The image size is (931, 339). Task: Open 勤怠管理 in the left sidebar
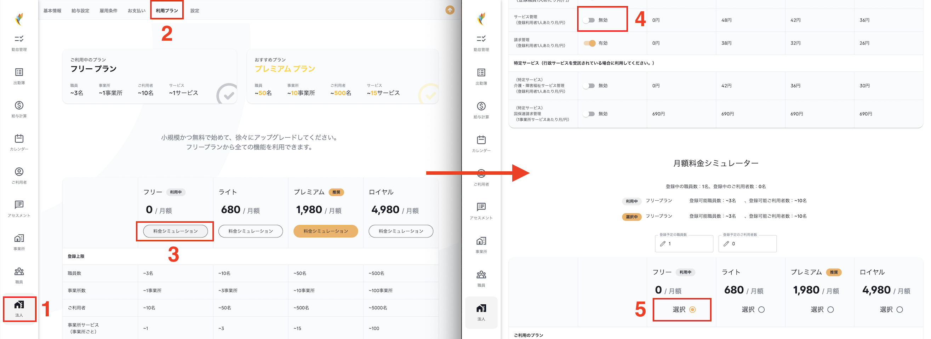click(19, 42)
